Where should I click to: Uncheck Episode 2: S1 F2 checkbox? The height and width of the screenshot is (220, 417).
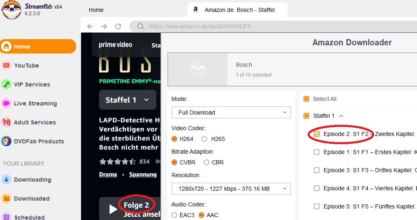point(317,134)
